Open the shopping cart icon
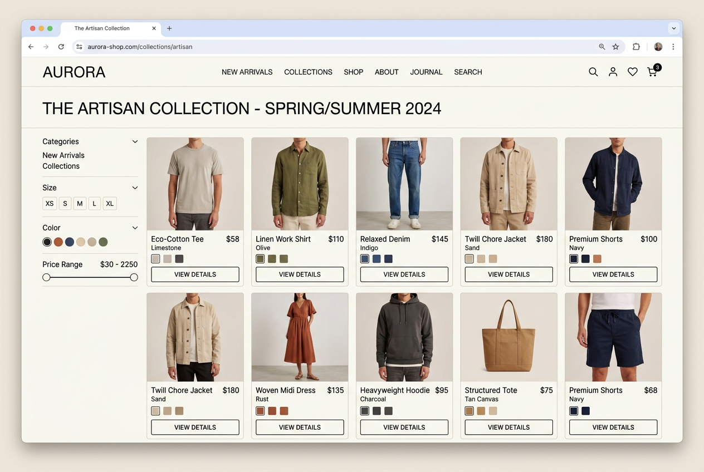Image resolution: width=704 pixels, height=472 pixels. coord(653,71)
